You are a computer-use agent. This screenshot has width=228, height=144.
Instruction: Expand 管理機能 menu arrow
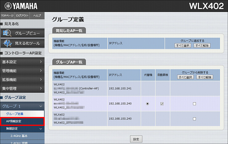click(x=41, y=71)
